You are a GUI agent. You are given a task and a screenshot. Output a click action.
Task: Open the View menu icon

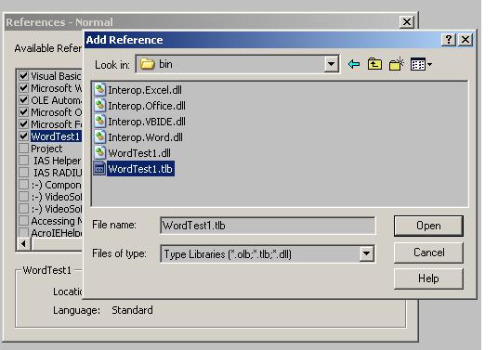coord(421,64)
